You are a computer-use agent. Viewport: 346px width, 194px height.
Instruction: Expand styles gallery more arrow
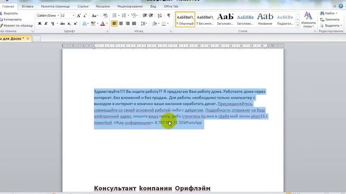pyautogui.click(x=298, y=25)
